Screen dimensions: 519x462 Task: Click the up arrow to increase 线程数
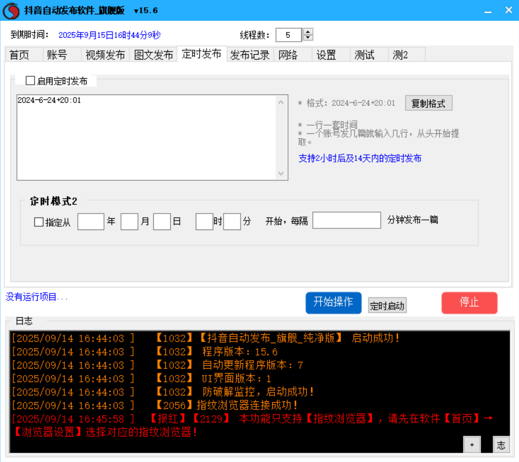click(x=307, y=32)
